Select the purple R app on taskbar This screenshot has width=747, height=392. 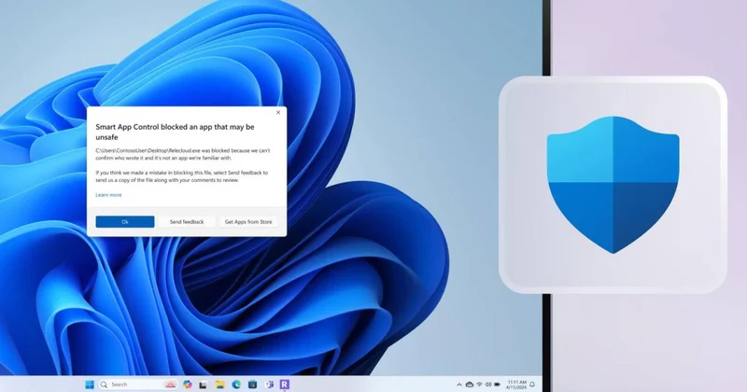click(x=285, y=385)
